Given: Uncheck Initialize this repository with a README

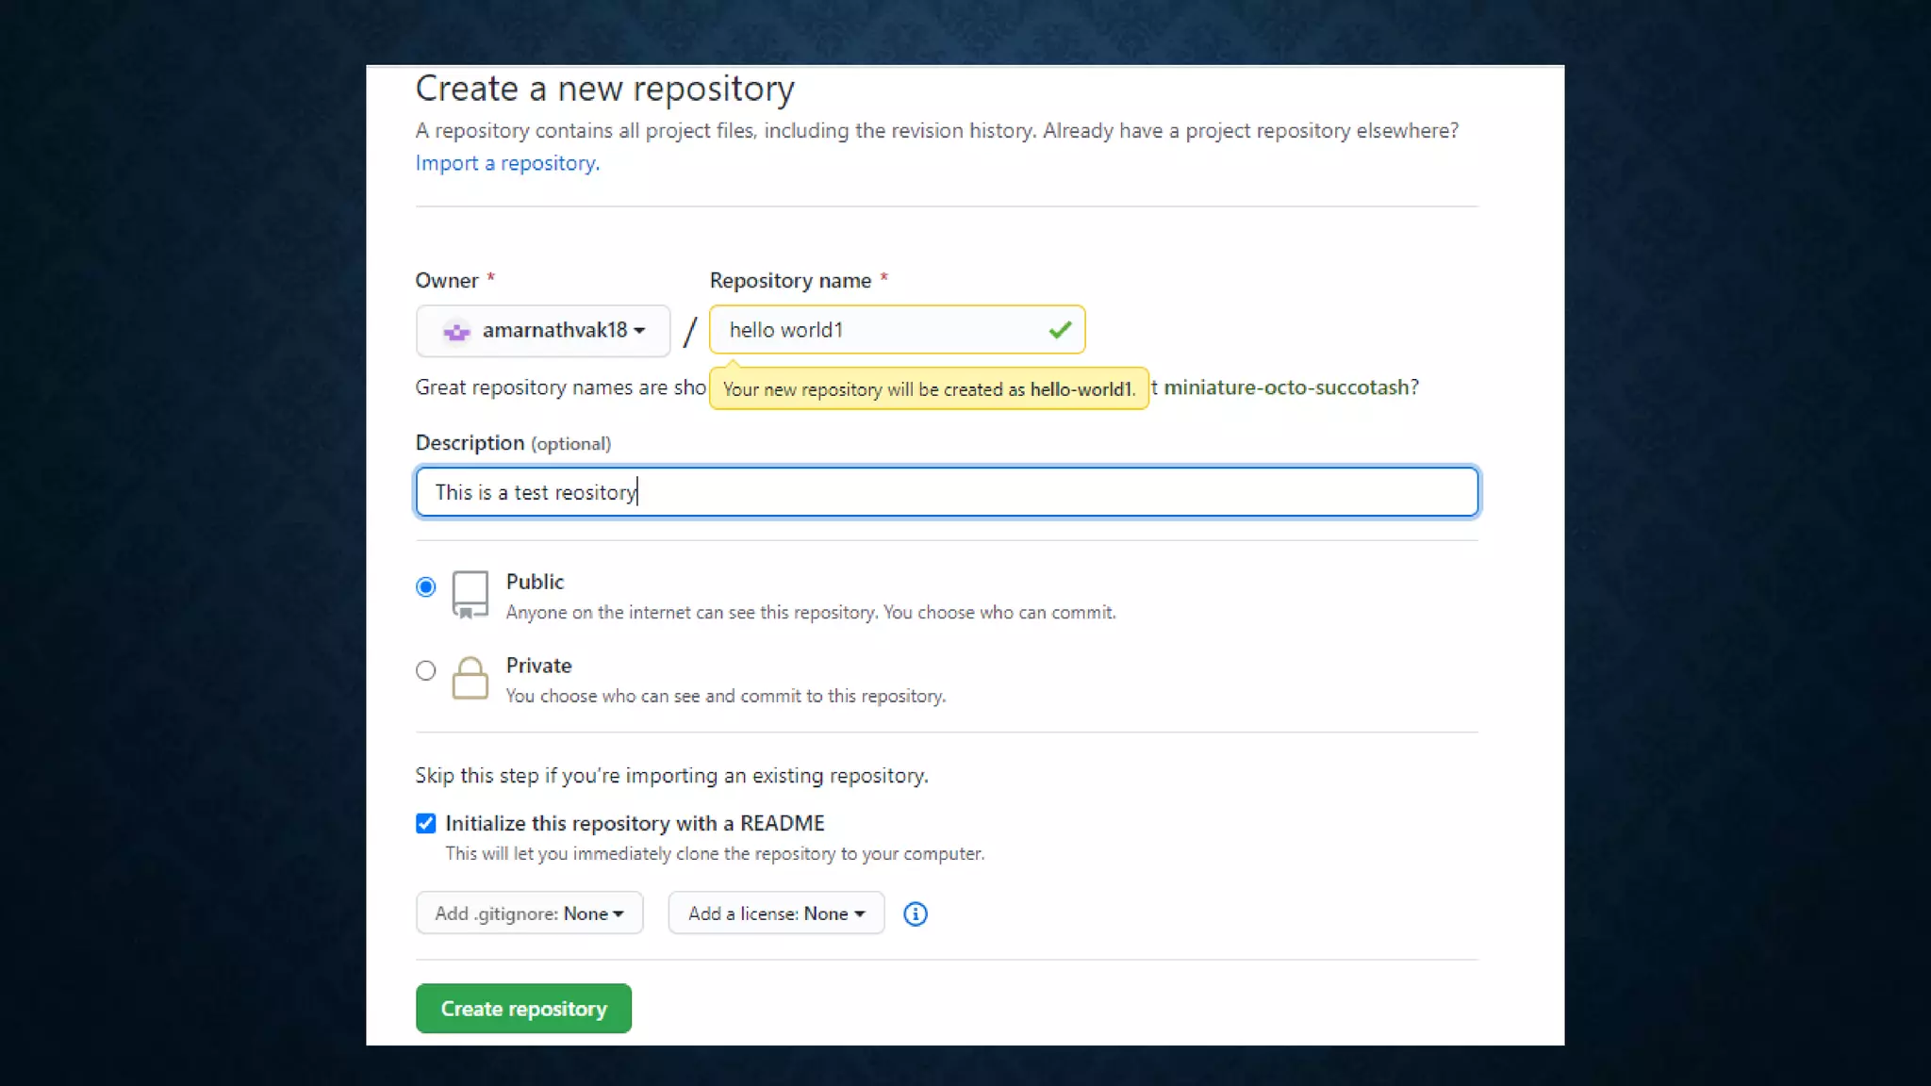Looking at the screenshot, I should click(x=425, y=823).
